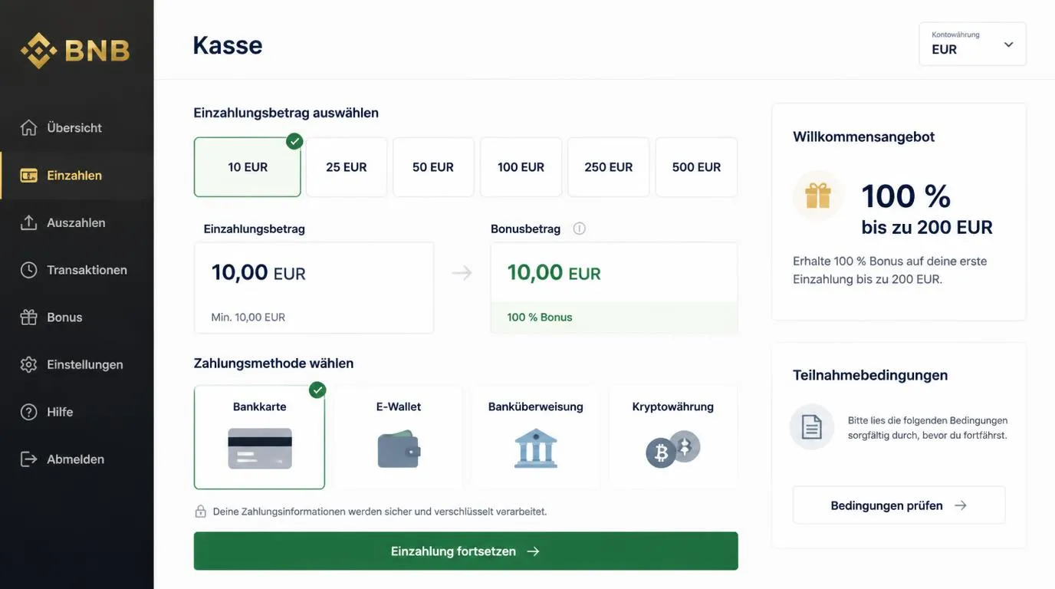Click the bank card illustration icon
Screen dimensions: 1055x589
pos(260,449)
